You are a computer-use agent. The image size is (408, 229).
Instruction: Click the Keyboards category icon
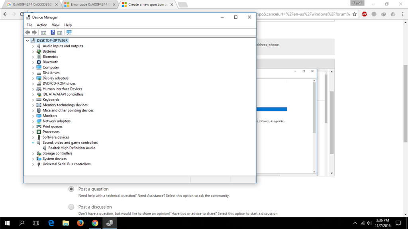coord(39,100)
